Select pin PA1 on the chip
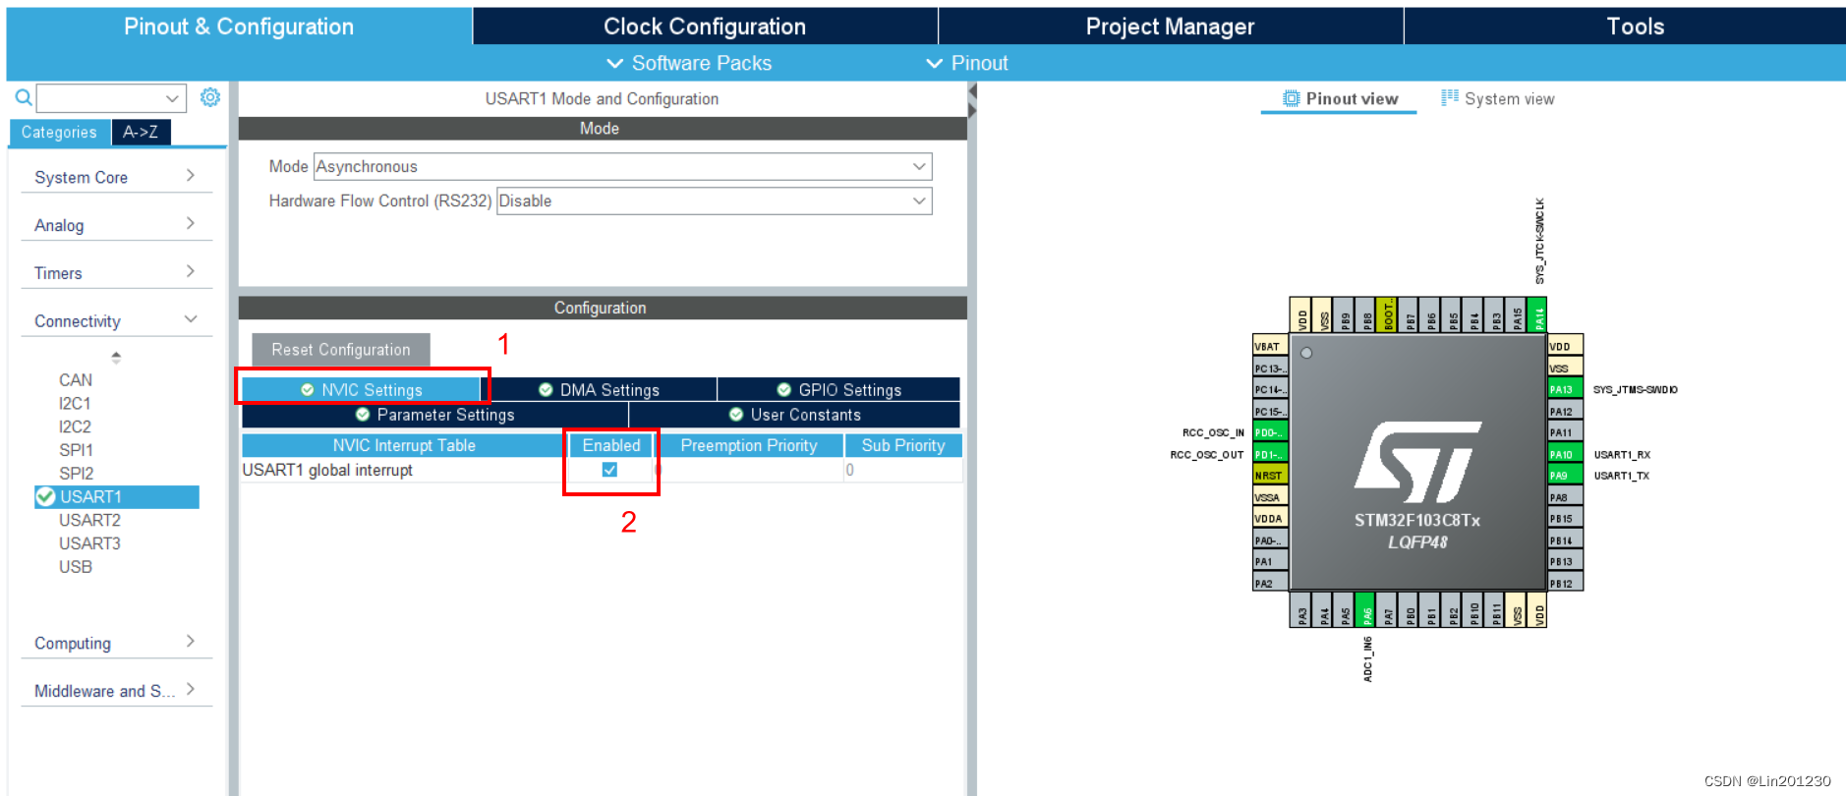Viewport: 1846px width, 796px height. (x=1270, y=562)
